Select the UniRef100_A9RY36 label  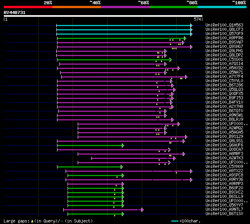[x=224, y=180]
